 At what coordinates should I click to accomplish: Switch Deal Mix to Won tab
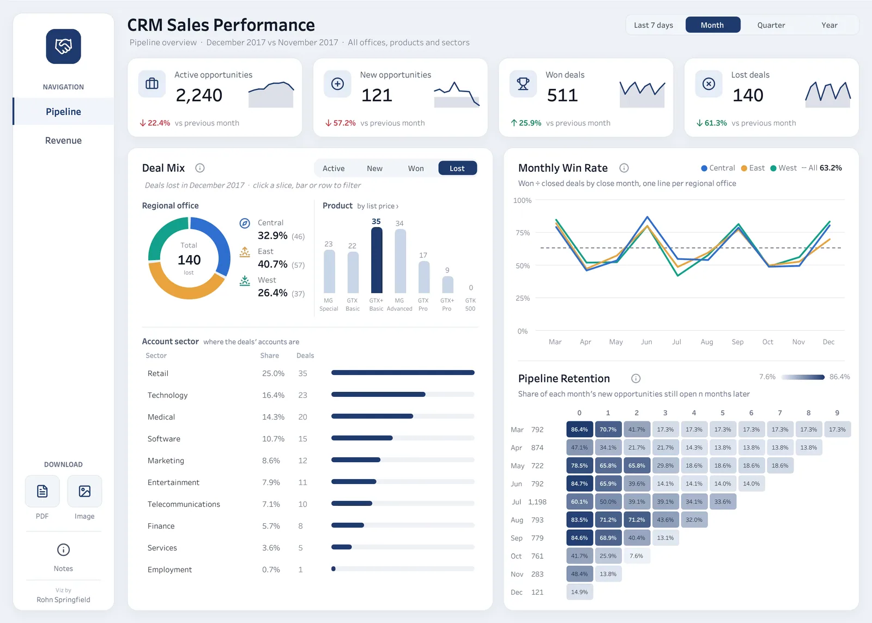click(416, 168)
